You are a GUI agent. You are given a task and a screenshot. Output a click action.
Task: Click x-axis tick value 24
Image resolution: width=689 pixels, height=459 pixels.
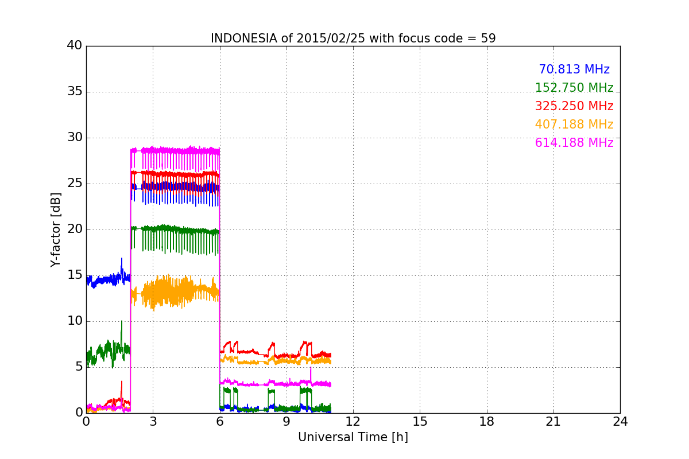coord(620,422)
